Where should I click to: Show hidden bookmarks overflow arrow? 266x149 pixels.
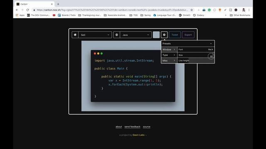tap(226, 15)
